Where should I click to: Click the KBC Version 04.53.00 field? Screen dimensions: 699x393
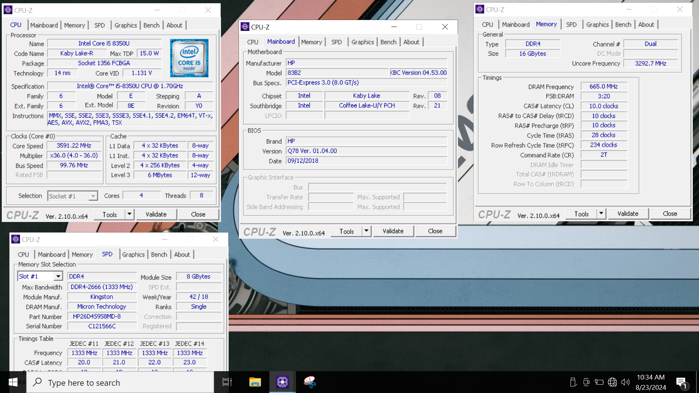coord(418,73)
